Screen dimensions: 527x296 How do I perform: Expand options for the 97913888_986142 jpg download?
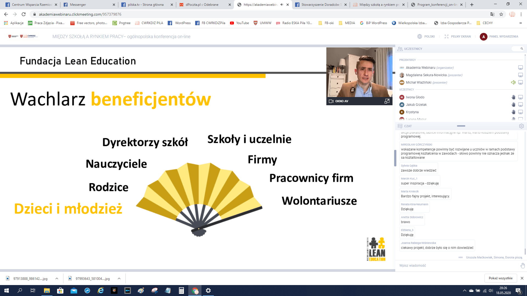coord(57,278)
